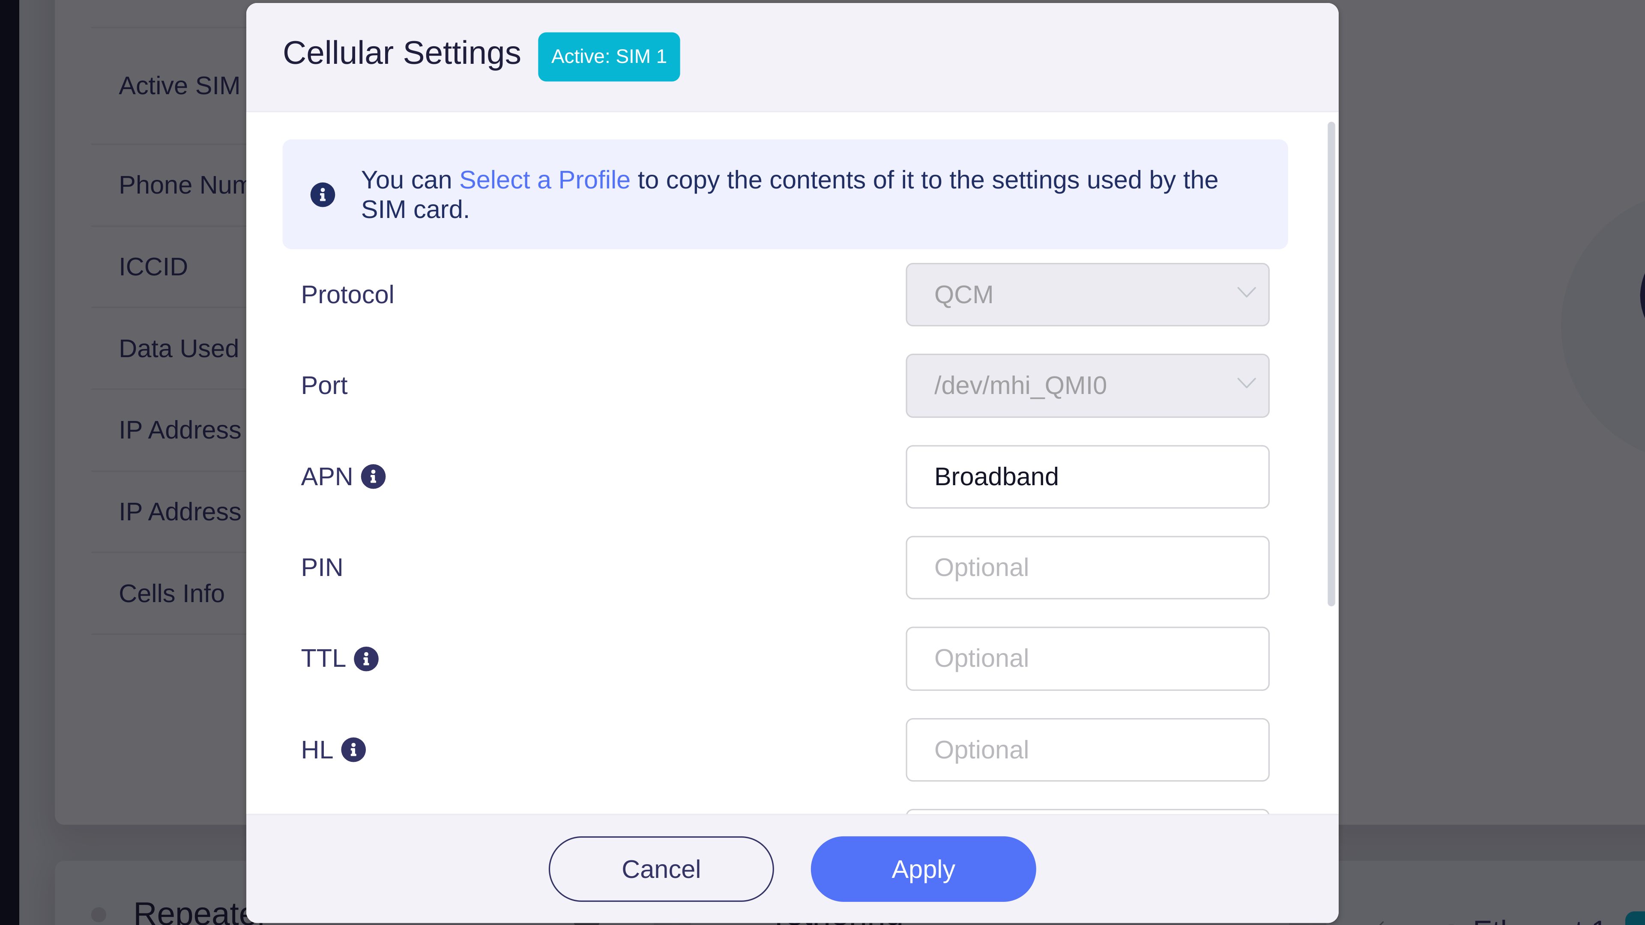Click the Active SIM row label
The width and height of the screenshot is (1645, 925).
(x=179, y=86)
